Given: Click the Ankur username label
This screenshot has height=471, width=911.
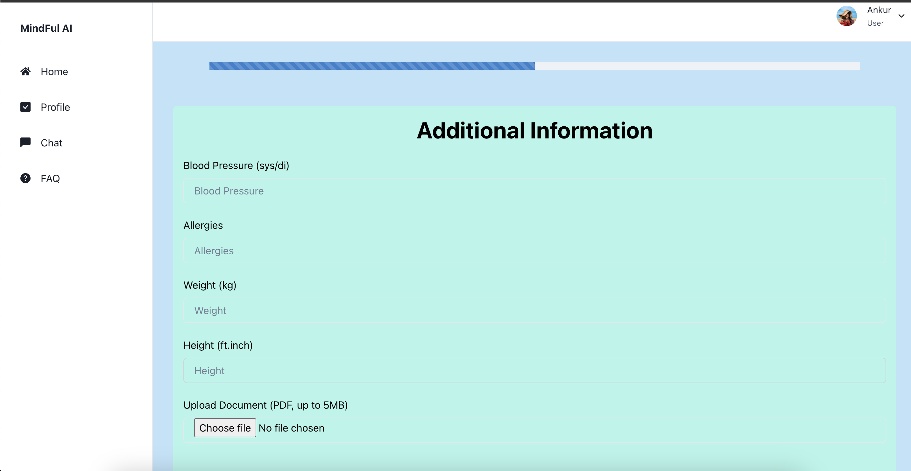Looking at the screenshot, I should click(879, 10).
